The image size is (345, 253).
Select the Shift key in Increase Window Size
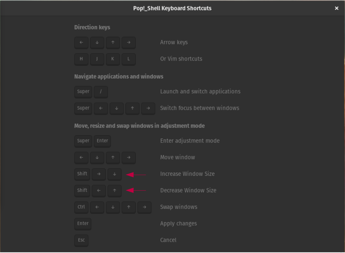[x=82, y=174]
